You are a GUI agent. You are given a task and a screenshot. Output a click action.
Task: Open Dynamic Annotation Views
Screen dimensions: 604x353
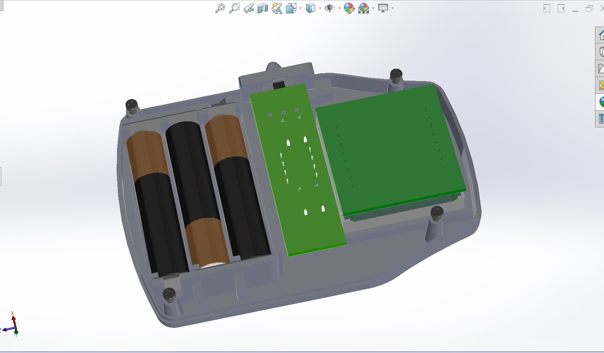tap(277, 8)
